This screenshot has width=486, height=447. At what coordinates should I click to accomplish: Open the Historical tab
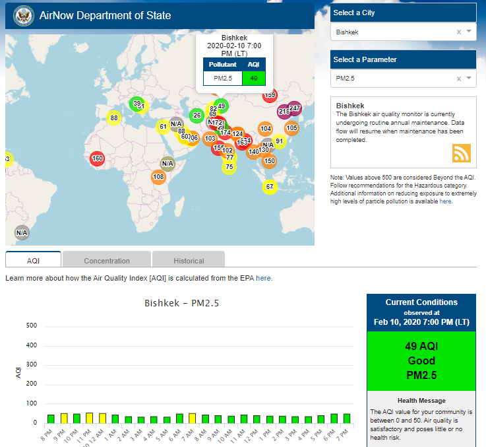pyautogui.click(x=189, y=260)
